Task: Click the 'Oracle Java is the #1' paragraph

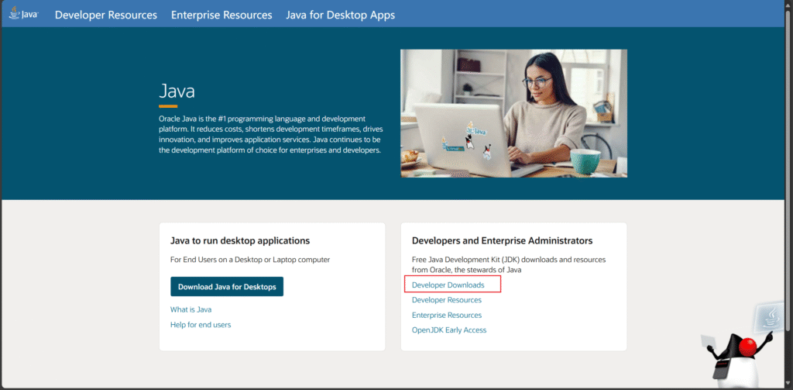Action: point(269,135)
